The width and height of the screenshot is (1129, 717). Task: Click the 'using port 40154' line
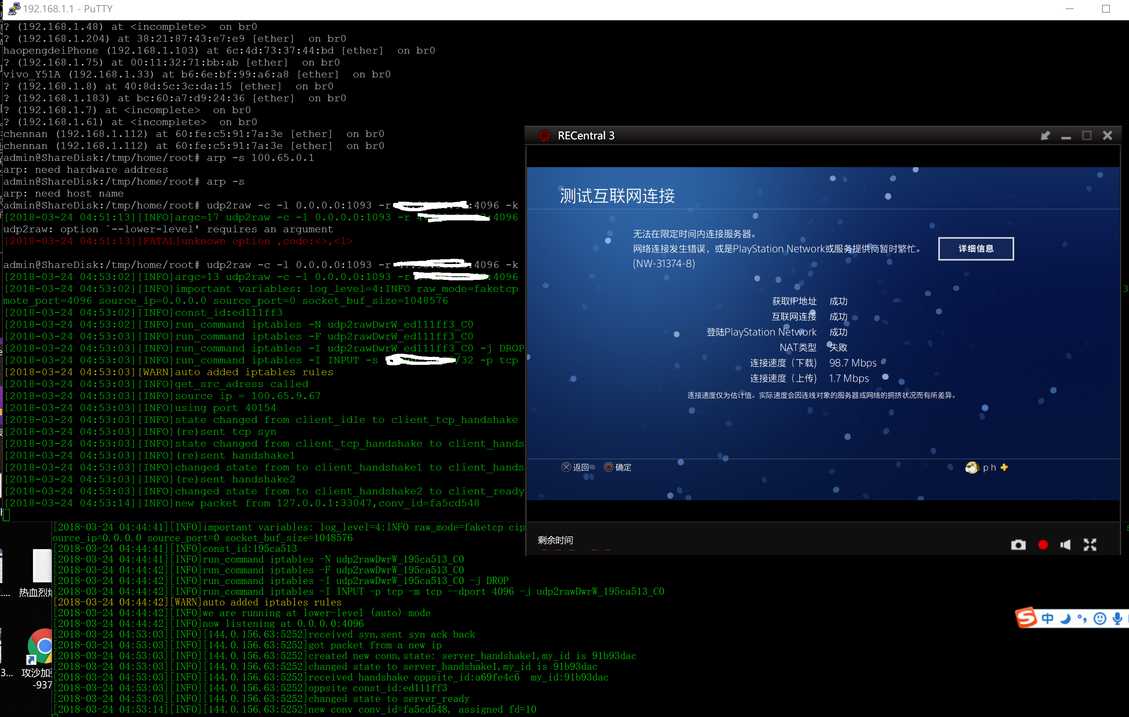pyautogui.click(x=140, y=408)
